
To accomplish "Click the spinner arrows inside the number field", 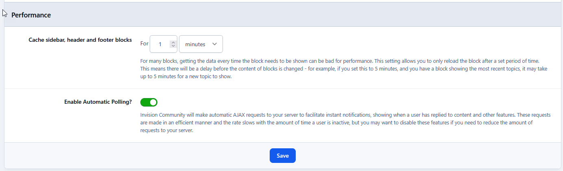I will tap(173, 44).
